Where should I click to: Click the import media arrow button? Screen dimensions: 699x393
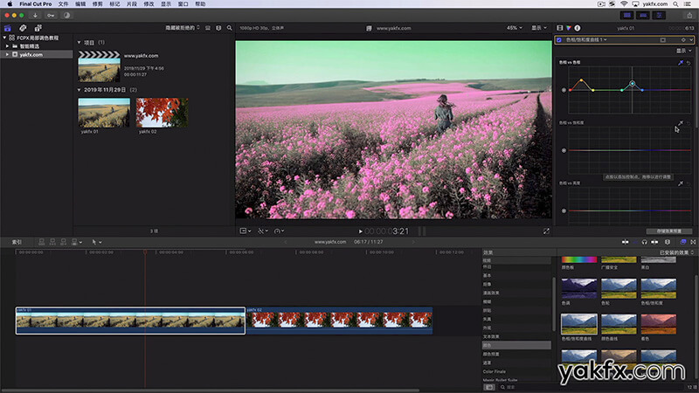[35, 15]
